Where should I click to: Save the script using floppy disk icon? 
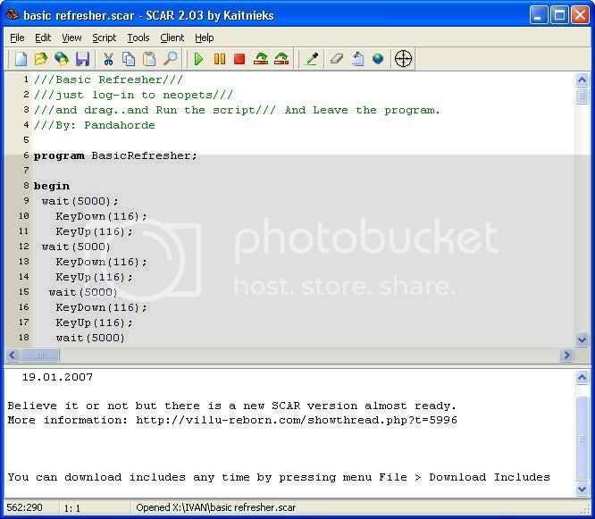(x=82, y=60)
